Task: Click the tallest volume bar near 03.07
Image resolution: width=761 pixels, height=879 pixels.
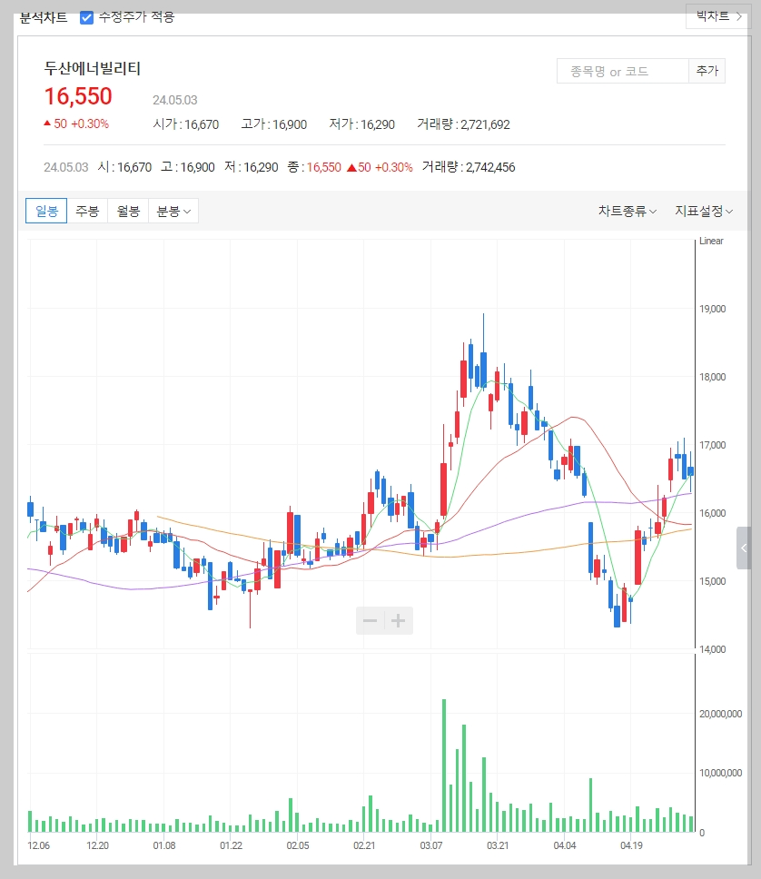Action: pos(444,765)
